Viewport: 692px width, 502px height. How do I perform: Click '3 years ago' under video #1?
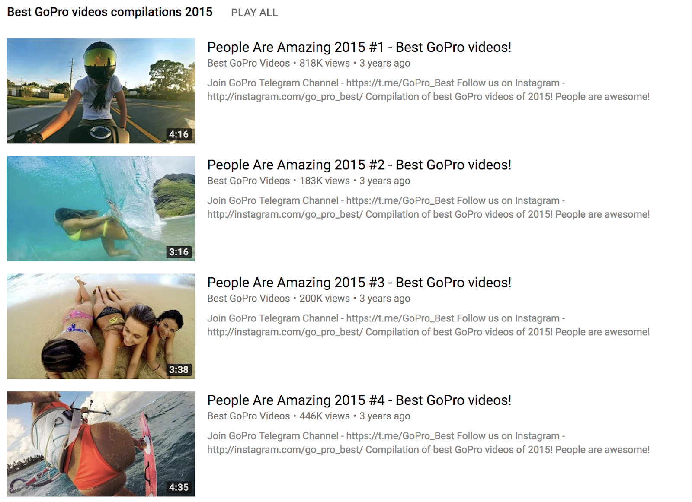tap(384, 63)
